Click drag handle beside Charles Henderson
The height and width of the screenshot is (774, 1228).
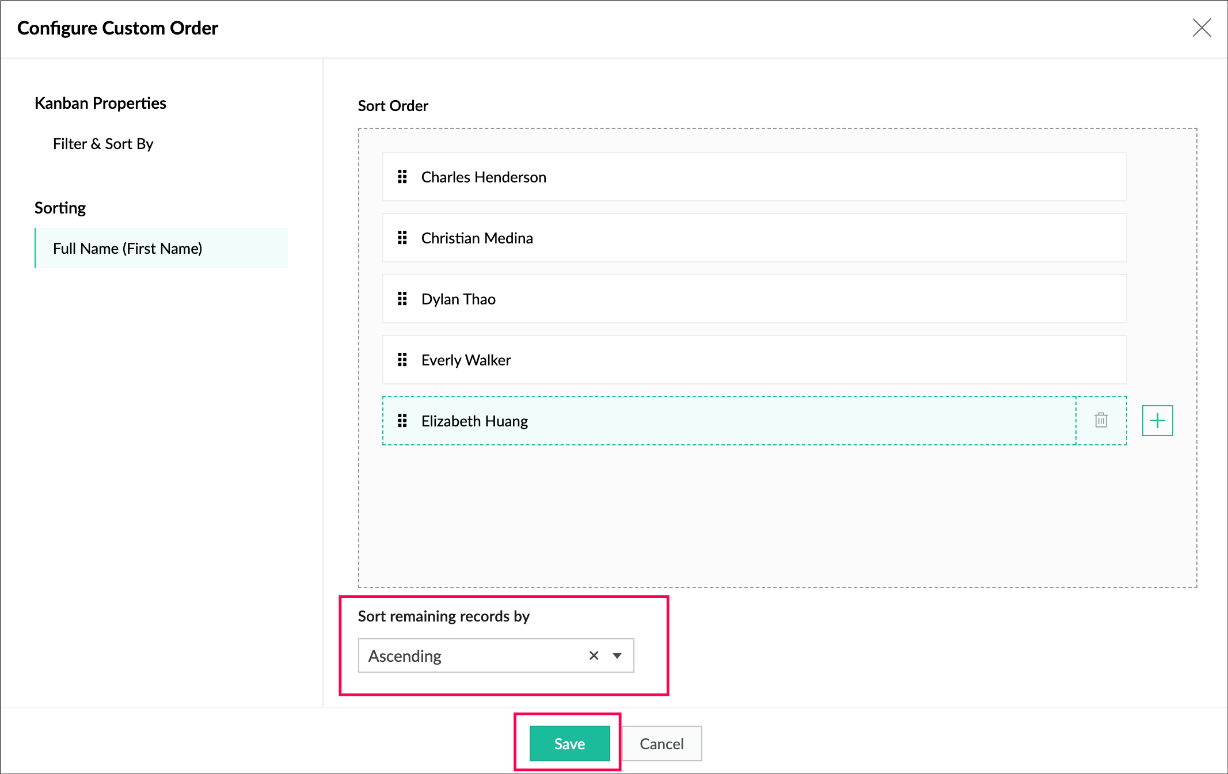coord(402,177)
